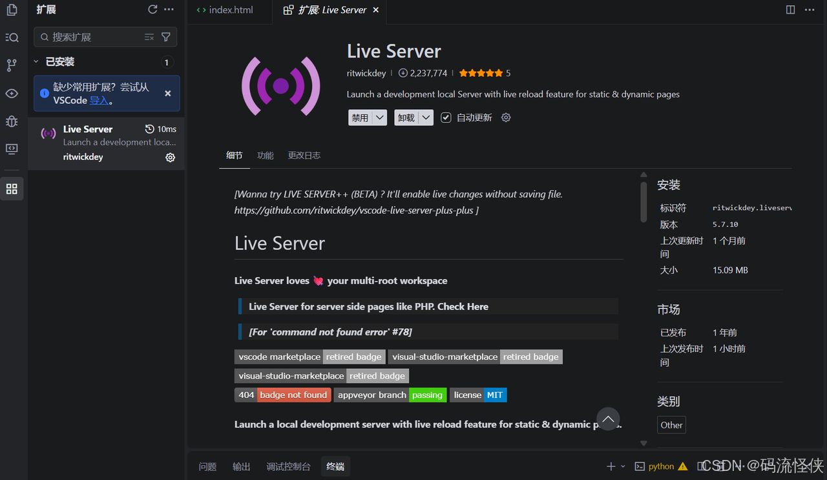Open the manage gear for Live Server list item
This screenshot has width=827, height=480.
[x=171, y=158]
